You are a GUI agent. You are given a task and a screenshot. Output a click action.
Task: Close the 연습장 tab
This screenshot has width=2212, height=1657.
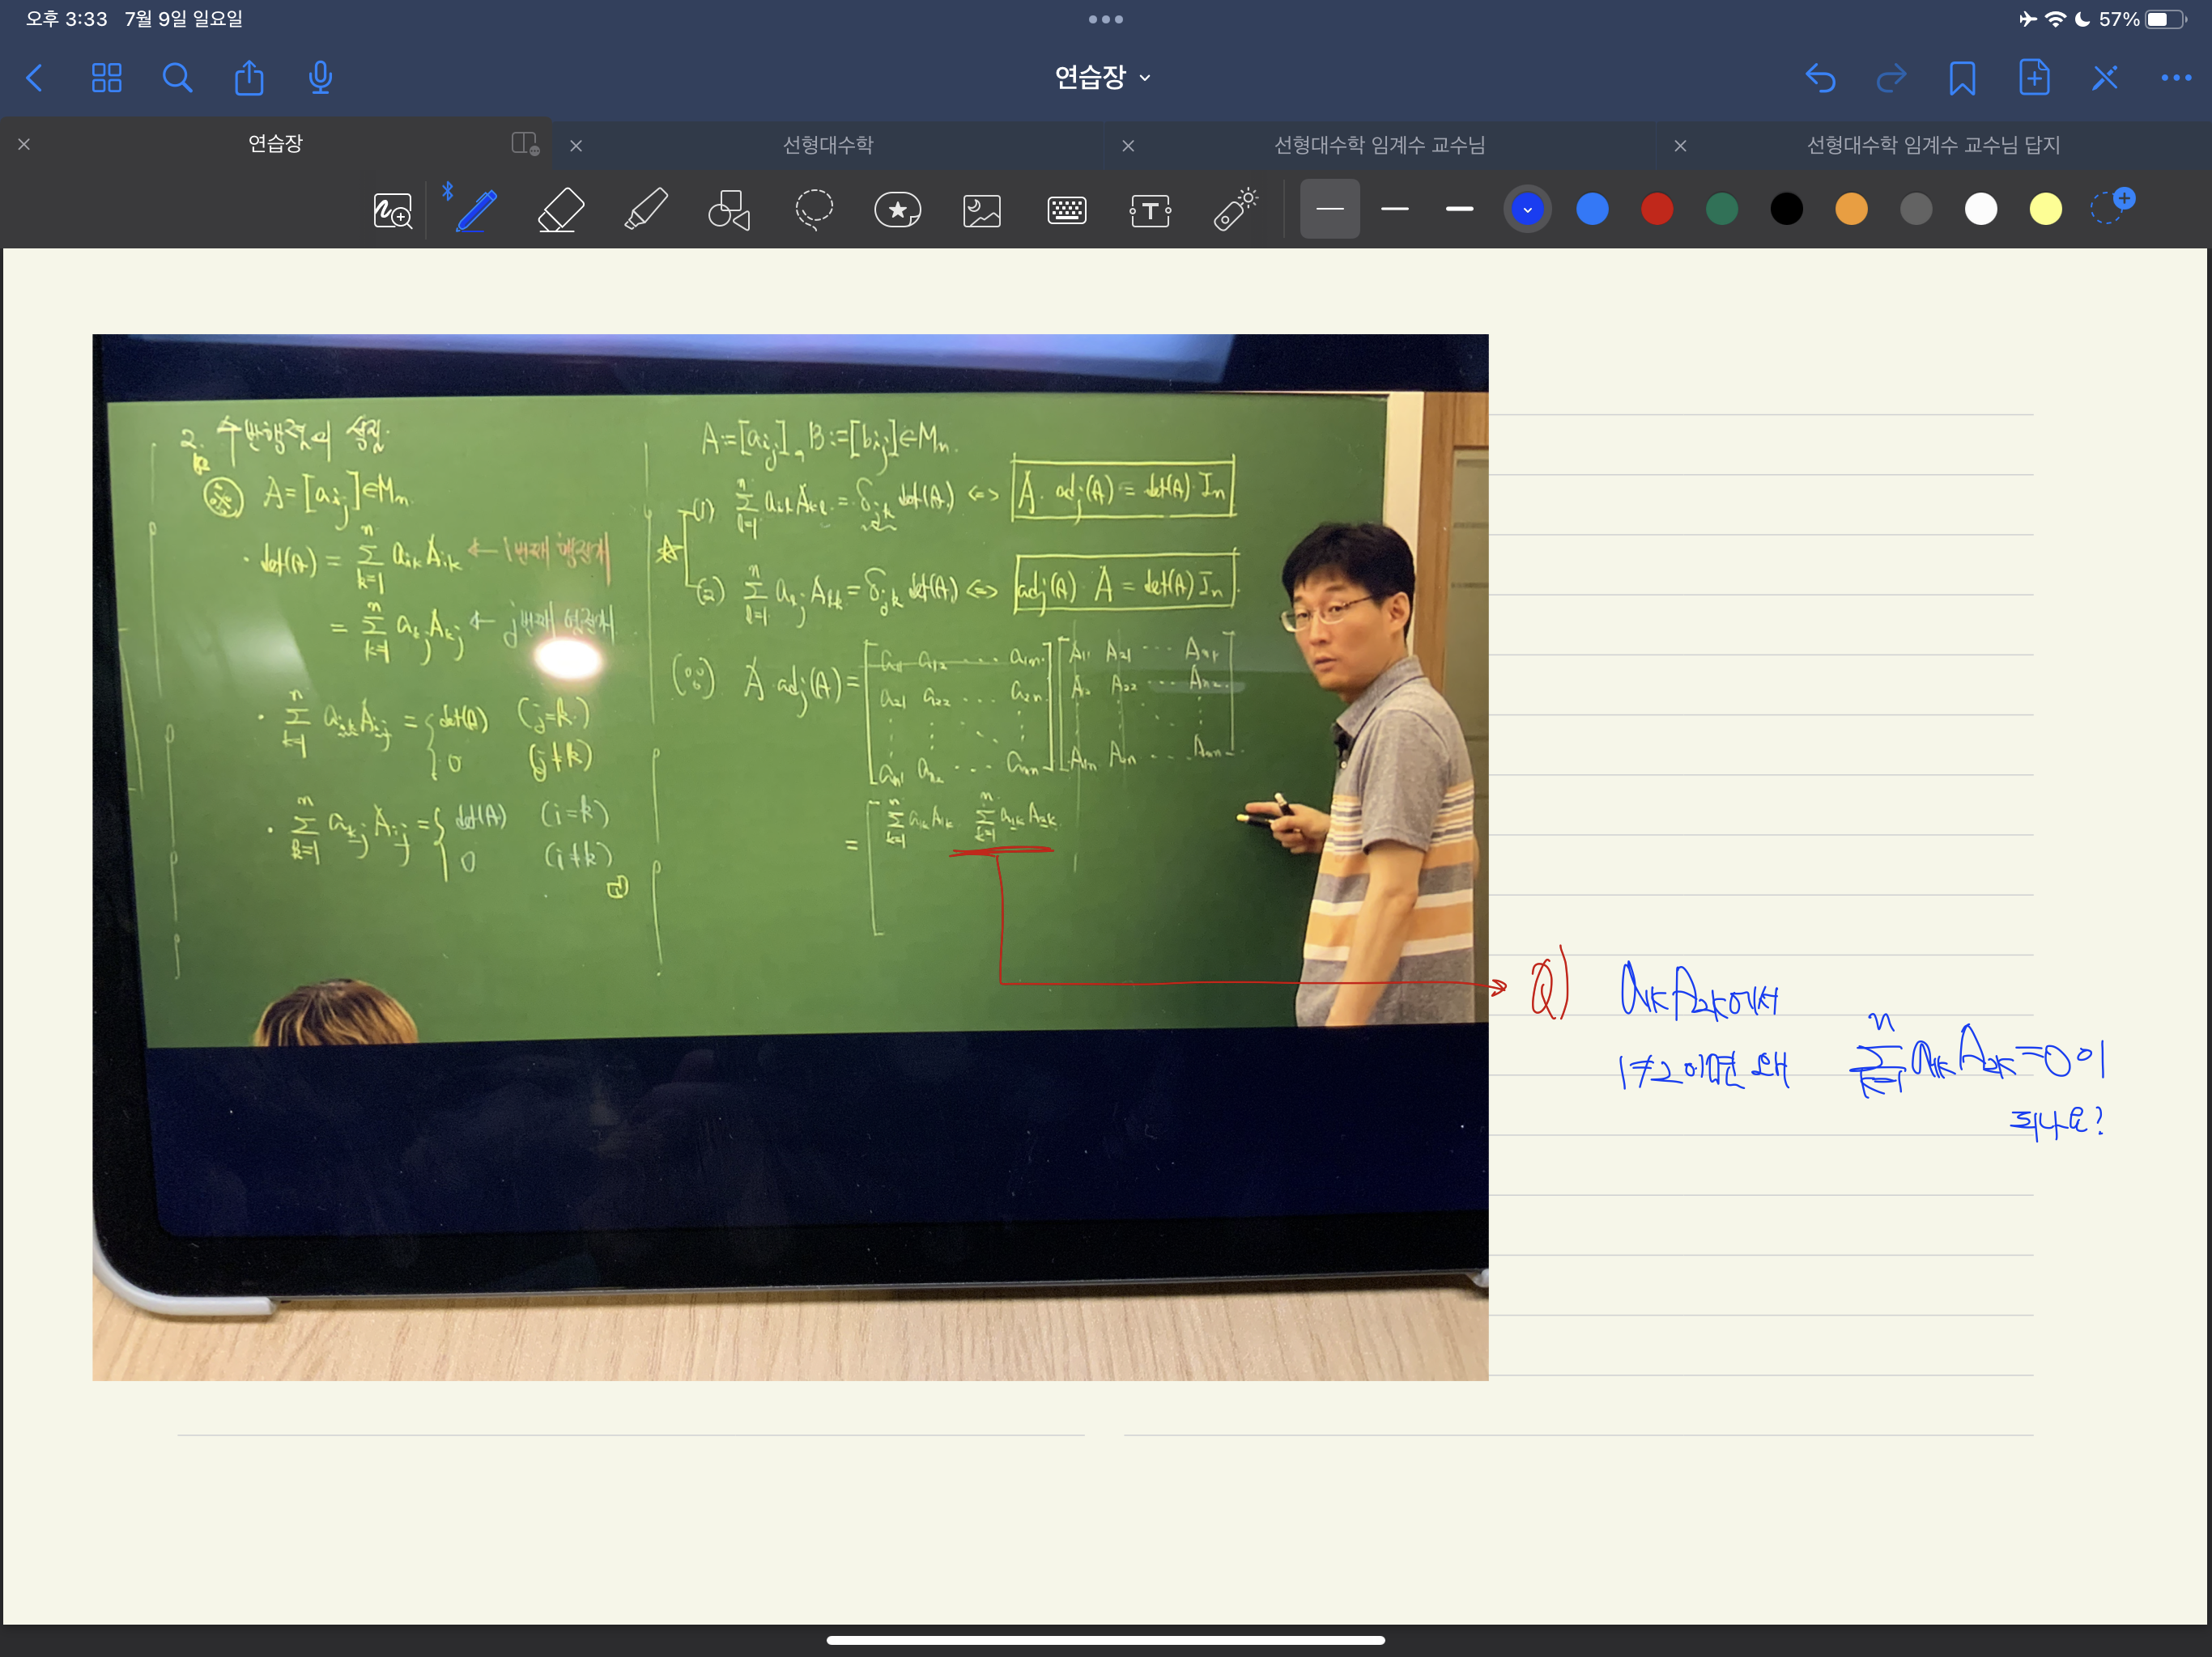click(24, 145)
